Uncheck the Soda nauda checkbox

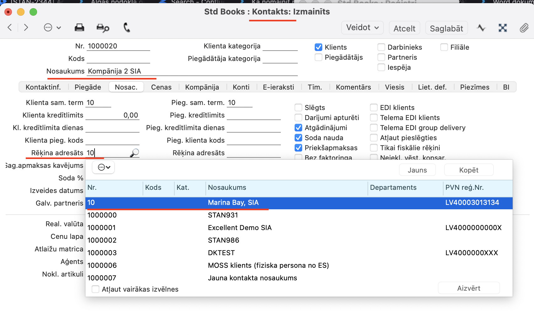coord(298,138)
